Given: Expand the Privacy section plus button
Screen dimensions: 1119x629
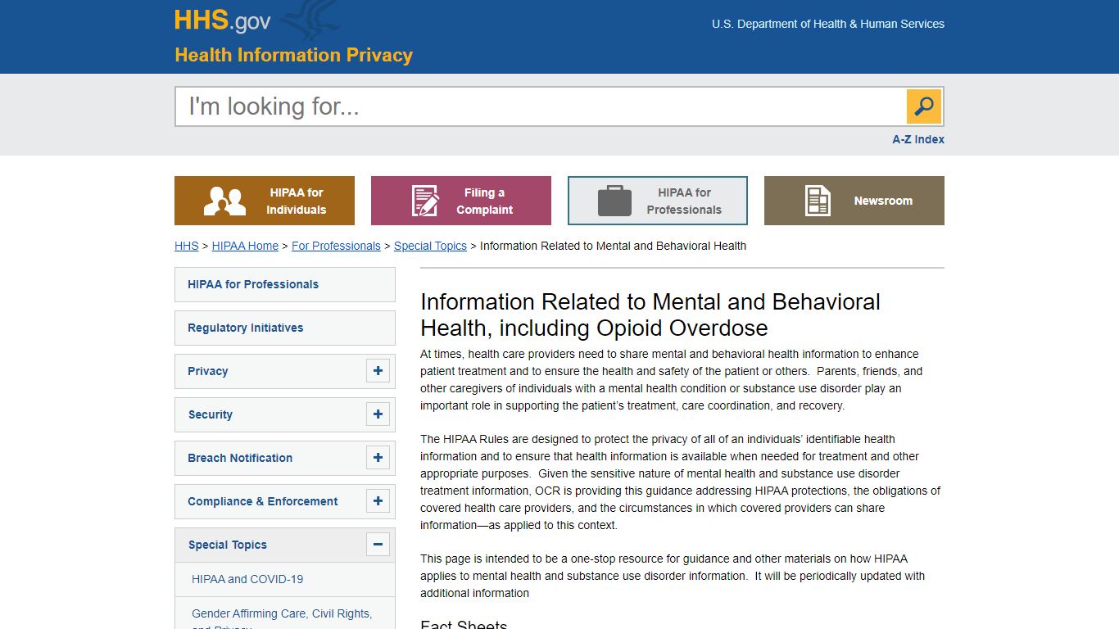Looking at the screenshot, I should pyautogui.click(x=378, y=371).
